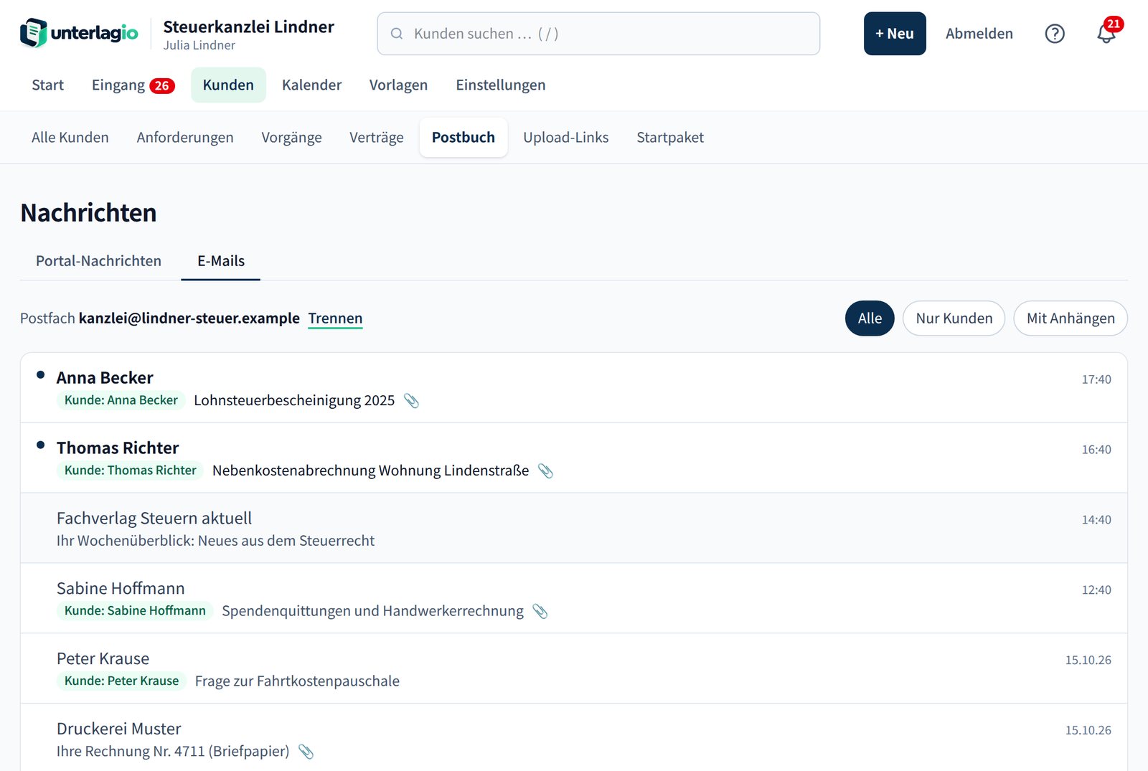Image resolution: width=1148 pixels, height=771 pixels.
Task: Click the unterlagio logo
Action: tap(79, 33)
